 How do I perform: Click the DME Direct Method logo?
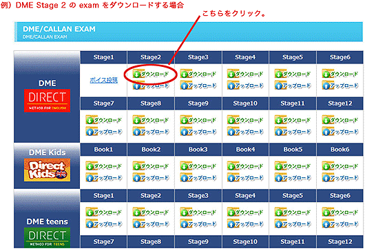click(47, 101)
